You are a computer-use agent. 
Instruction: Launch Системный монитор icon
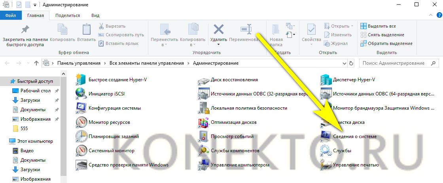click(81, 151)
